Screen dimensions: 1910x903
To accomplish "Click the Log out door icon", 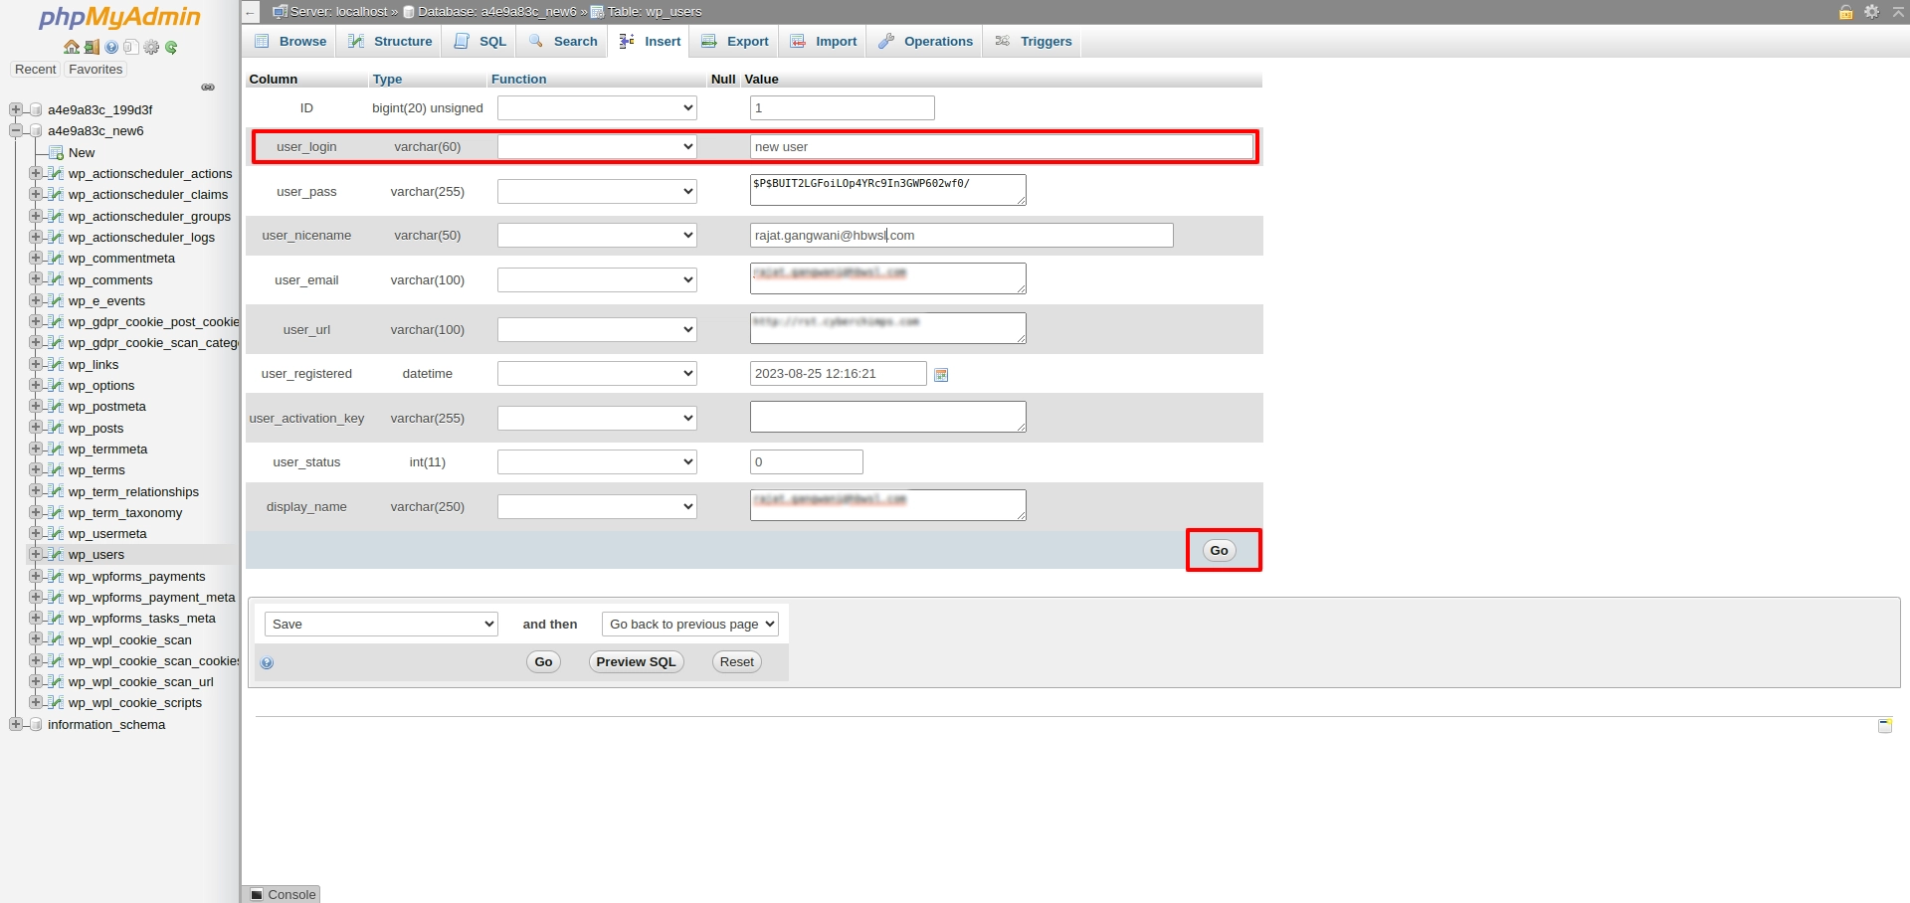I will 92,47.
